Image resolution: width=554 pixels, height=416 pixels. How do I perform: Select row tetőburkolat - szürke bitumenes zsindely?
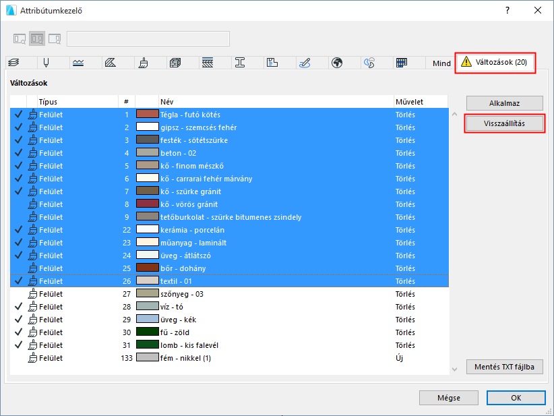pyautogui.click(x=229, y=217)
